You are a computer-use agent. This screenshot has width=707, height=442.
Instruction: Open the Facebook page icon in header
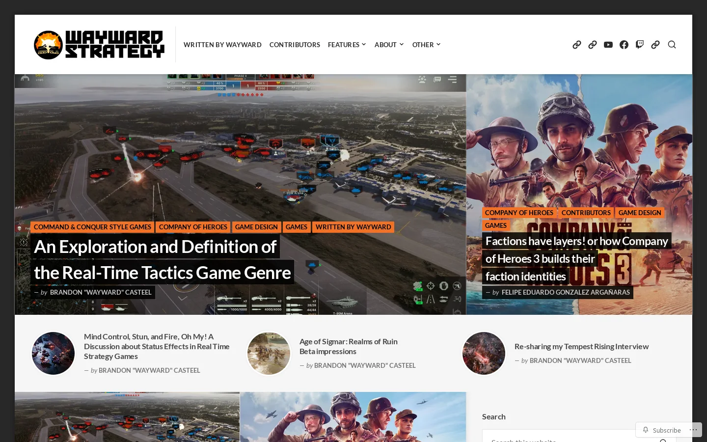pos(624,45)
